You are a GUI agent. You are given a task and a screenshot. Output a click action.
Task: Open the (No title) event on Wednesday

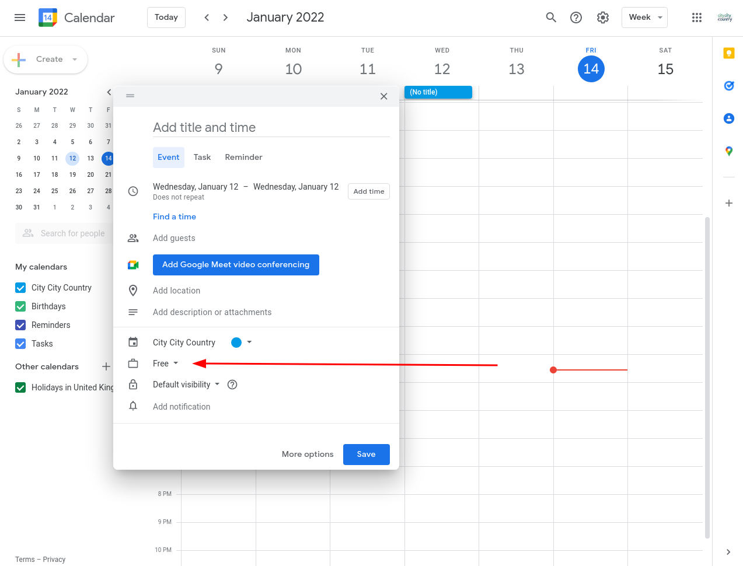438,92
